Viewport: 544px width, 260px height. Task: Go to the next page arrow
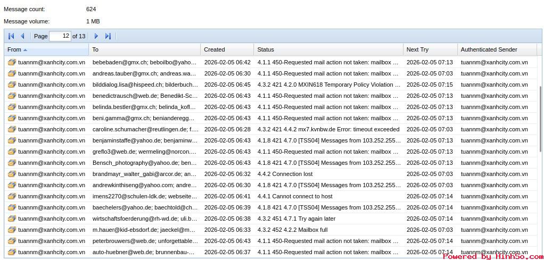pyautogui.click(x=96, y=36)
